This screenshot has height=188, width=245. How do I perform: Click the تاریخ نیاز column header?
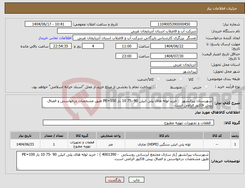coord(25,136)
